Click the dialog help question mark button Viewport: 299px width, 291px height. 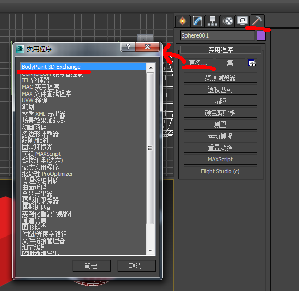pyautogui.click(x=128, y=47)
